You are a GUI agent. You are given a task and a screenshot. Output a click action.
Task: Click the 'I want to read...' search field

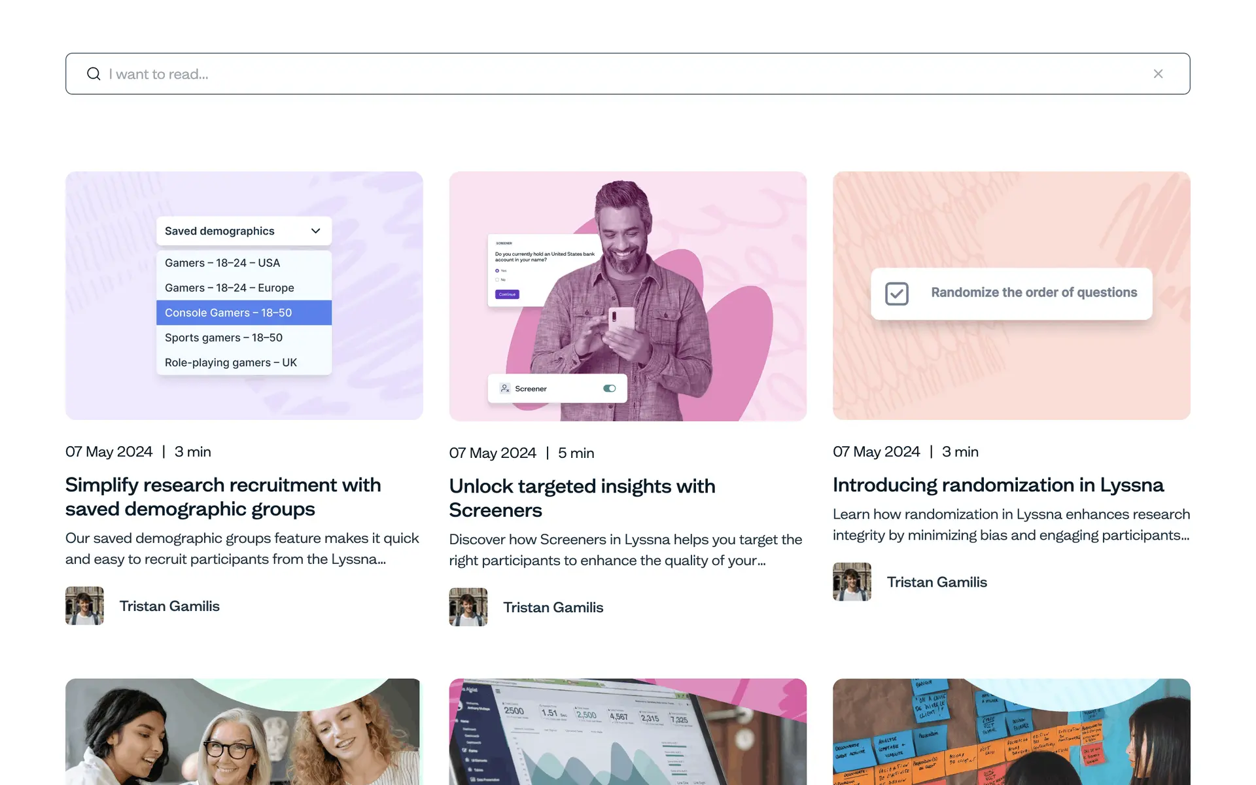point(589,74)
